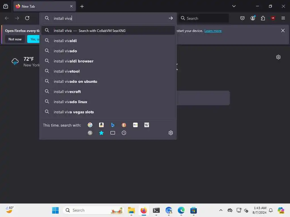This screenshot has height=217, width=290.
Task: Close the New Tab tab
Action: (71, 6)
